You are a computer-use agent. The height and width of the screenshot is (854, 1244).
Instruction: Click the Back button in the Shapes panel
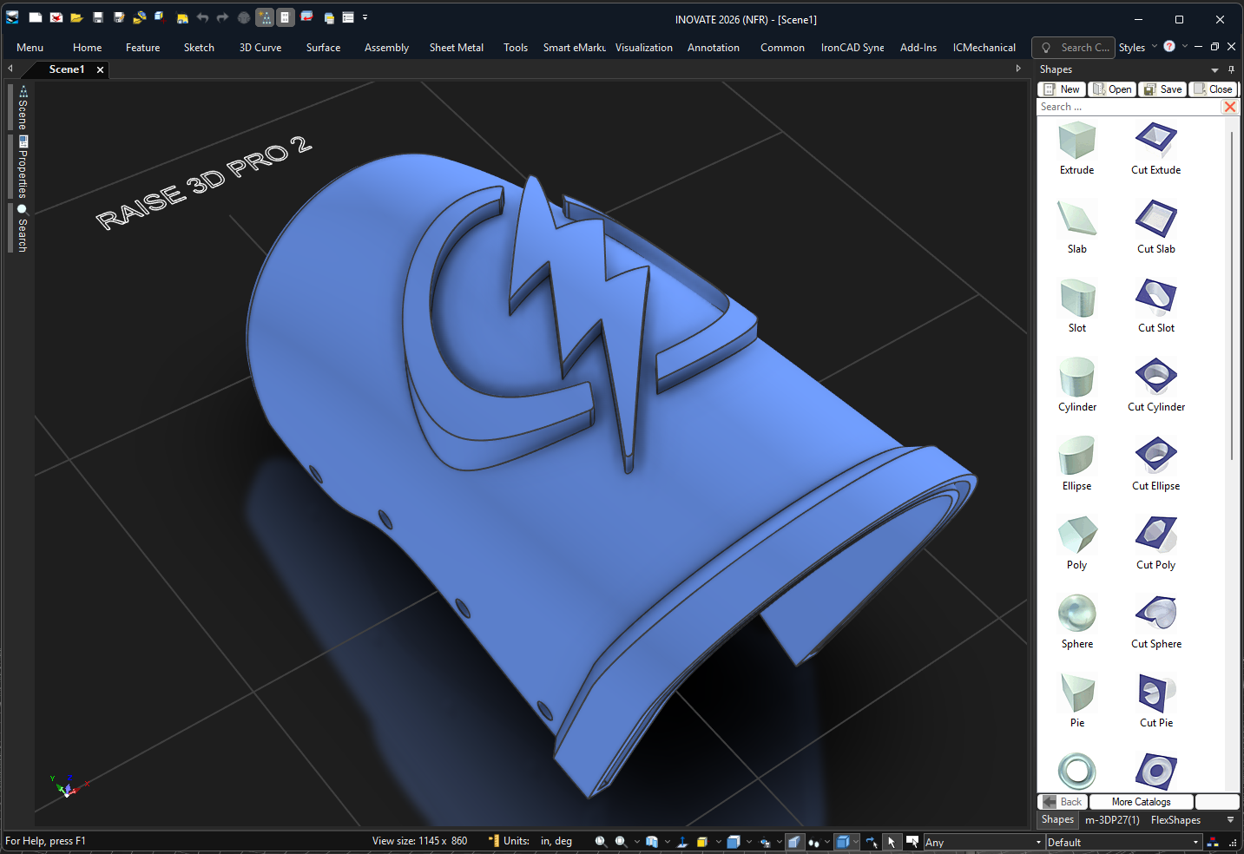[1063, 802]
